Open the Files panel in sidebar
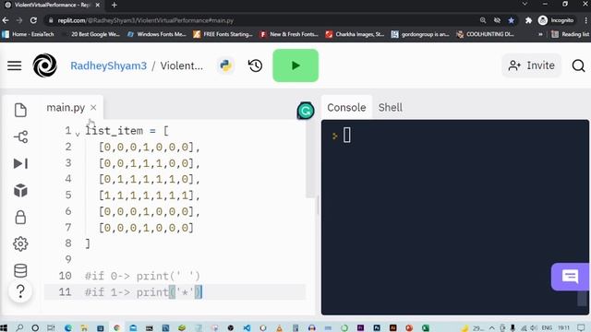The image size is (591, 332). (x=20, y=110)
